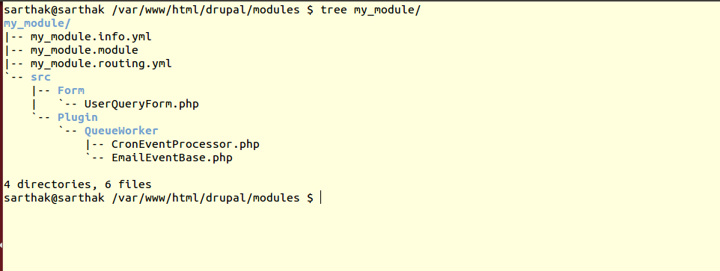This screenshot has height=271, width=720.
Task: Click the my_module.module file entry
Action: pos(85,50)
